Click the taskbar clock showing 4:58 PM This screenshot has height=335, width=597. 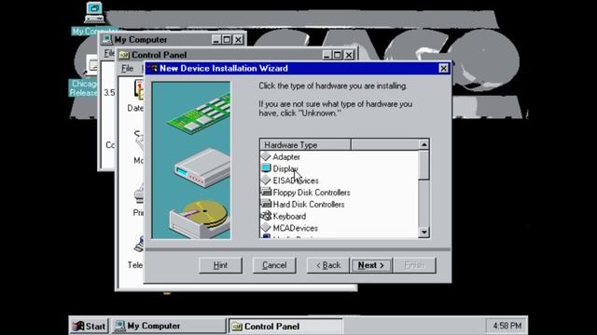tap(507, 326)
